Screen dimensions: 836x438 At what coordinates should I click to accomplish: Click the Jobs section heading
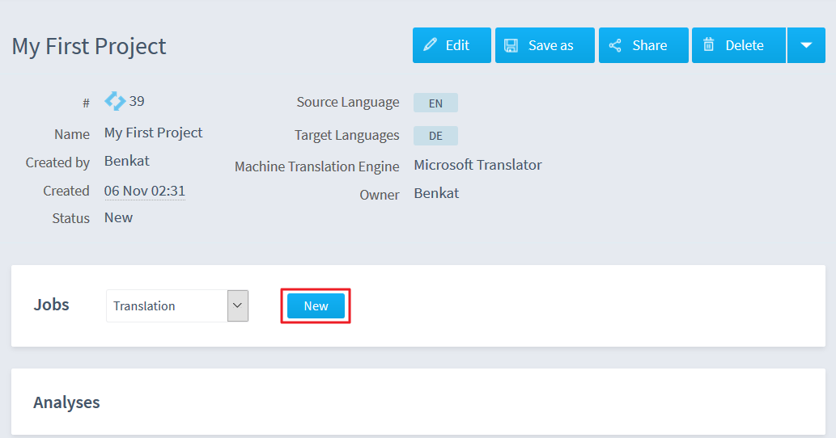(x=51, y=305)
